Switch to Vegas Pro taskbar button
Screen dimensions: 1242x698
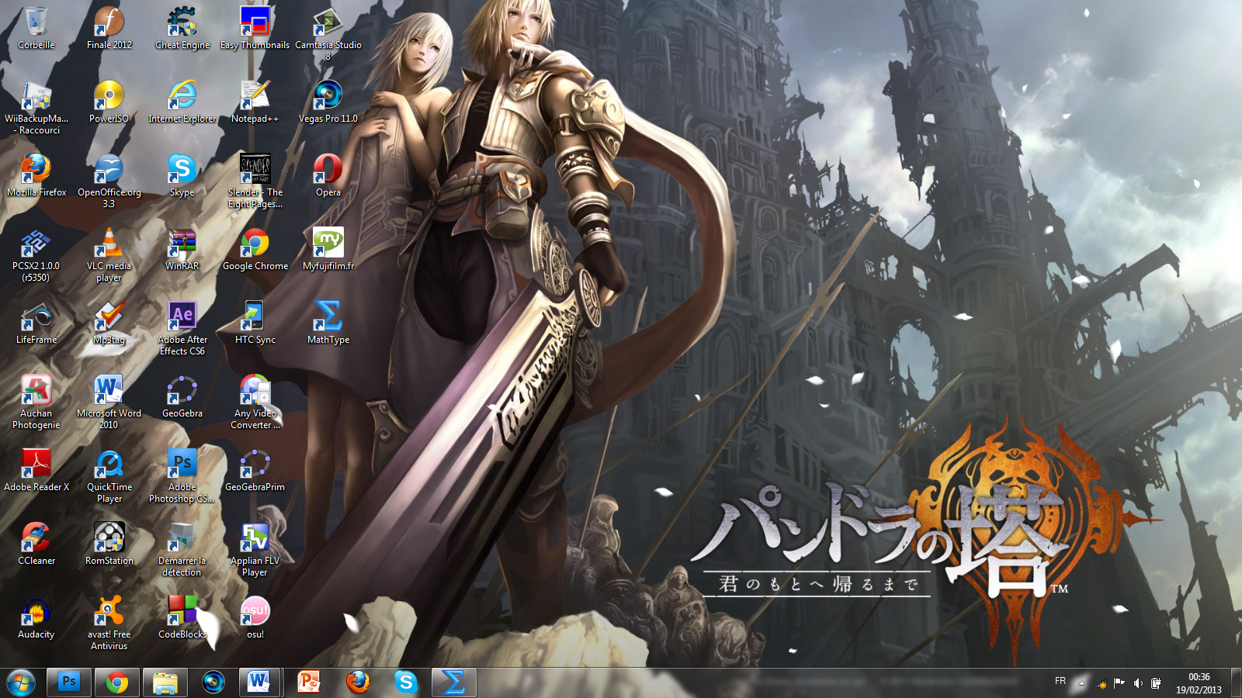(213, 682)
